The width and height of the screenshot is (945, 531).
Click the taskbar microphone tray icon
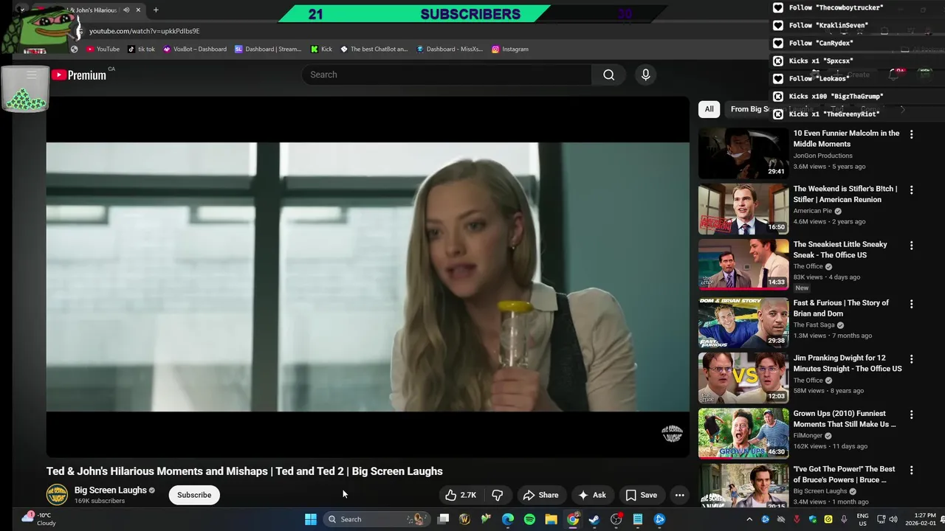click(x=844, y=519)
